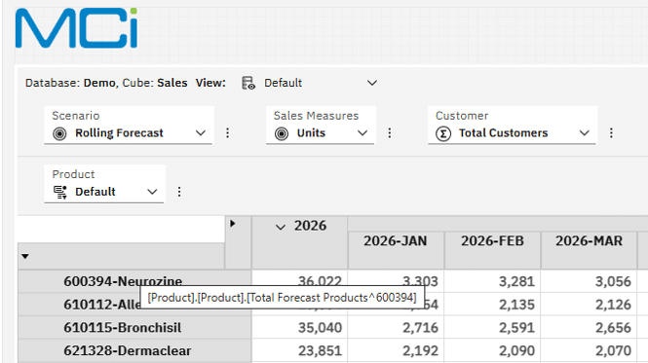Click the Cube: Sales label
The height and width of the screenshot is (363, 648).
pyautogui.click(x=155, y=83)
